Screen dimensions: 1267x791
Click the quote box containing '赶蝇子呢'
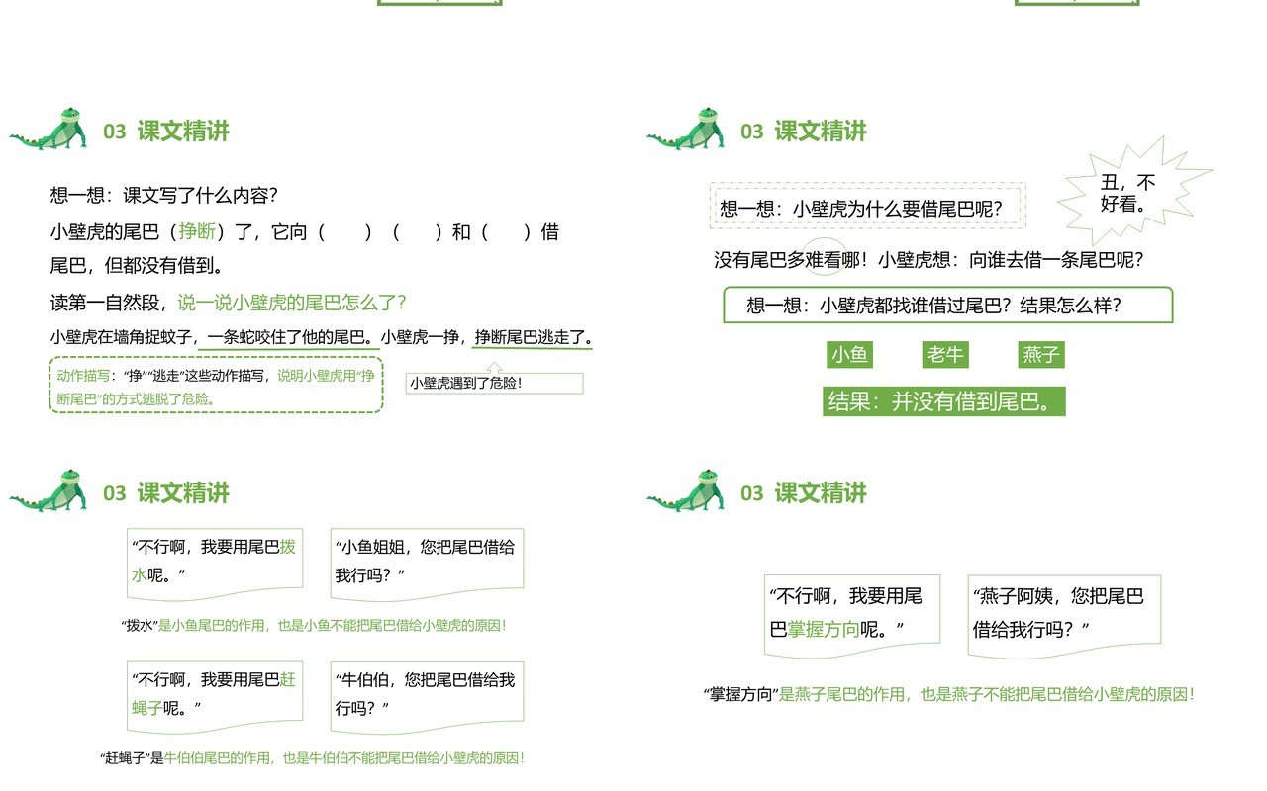pos(215,698)
